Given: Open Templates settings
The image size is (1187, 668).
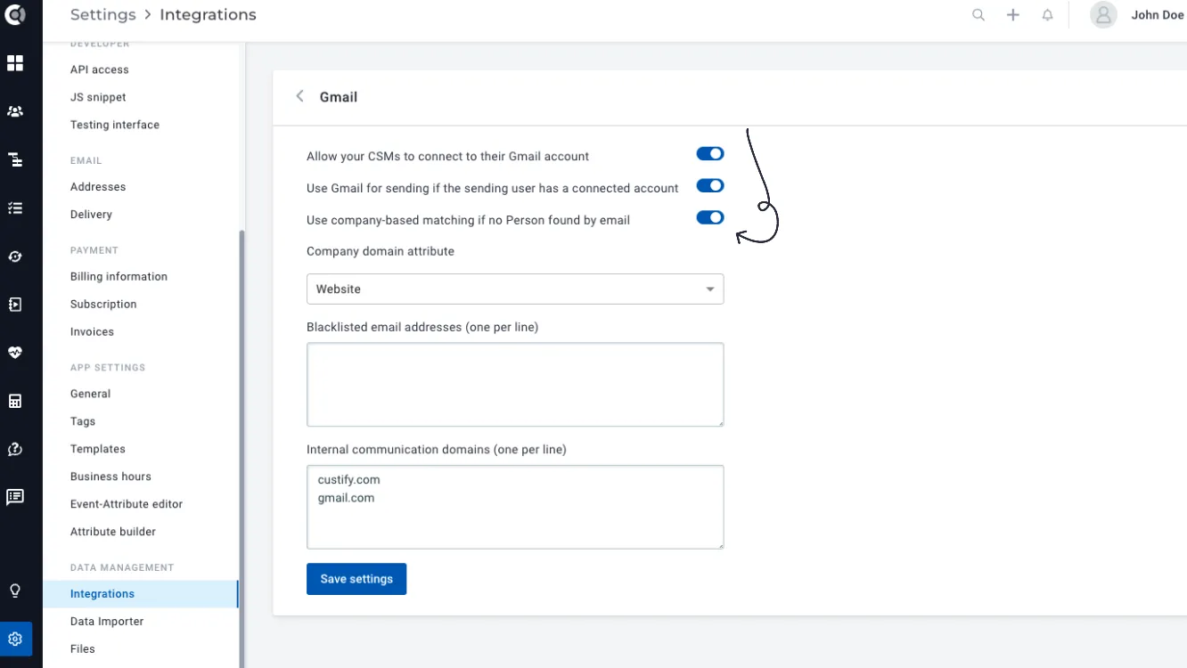Looking at the screenshot, I should (98, 449).
